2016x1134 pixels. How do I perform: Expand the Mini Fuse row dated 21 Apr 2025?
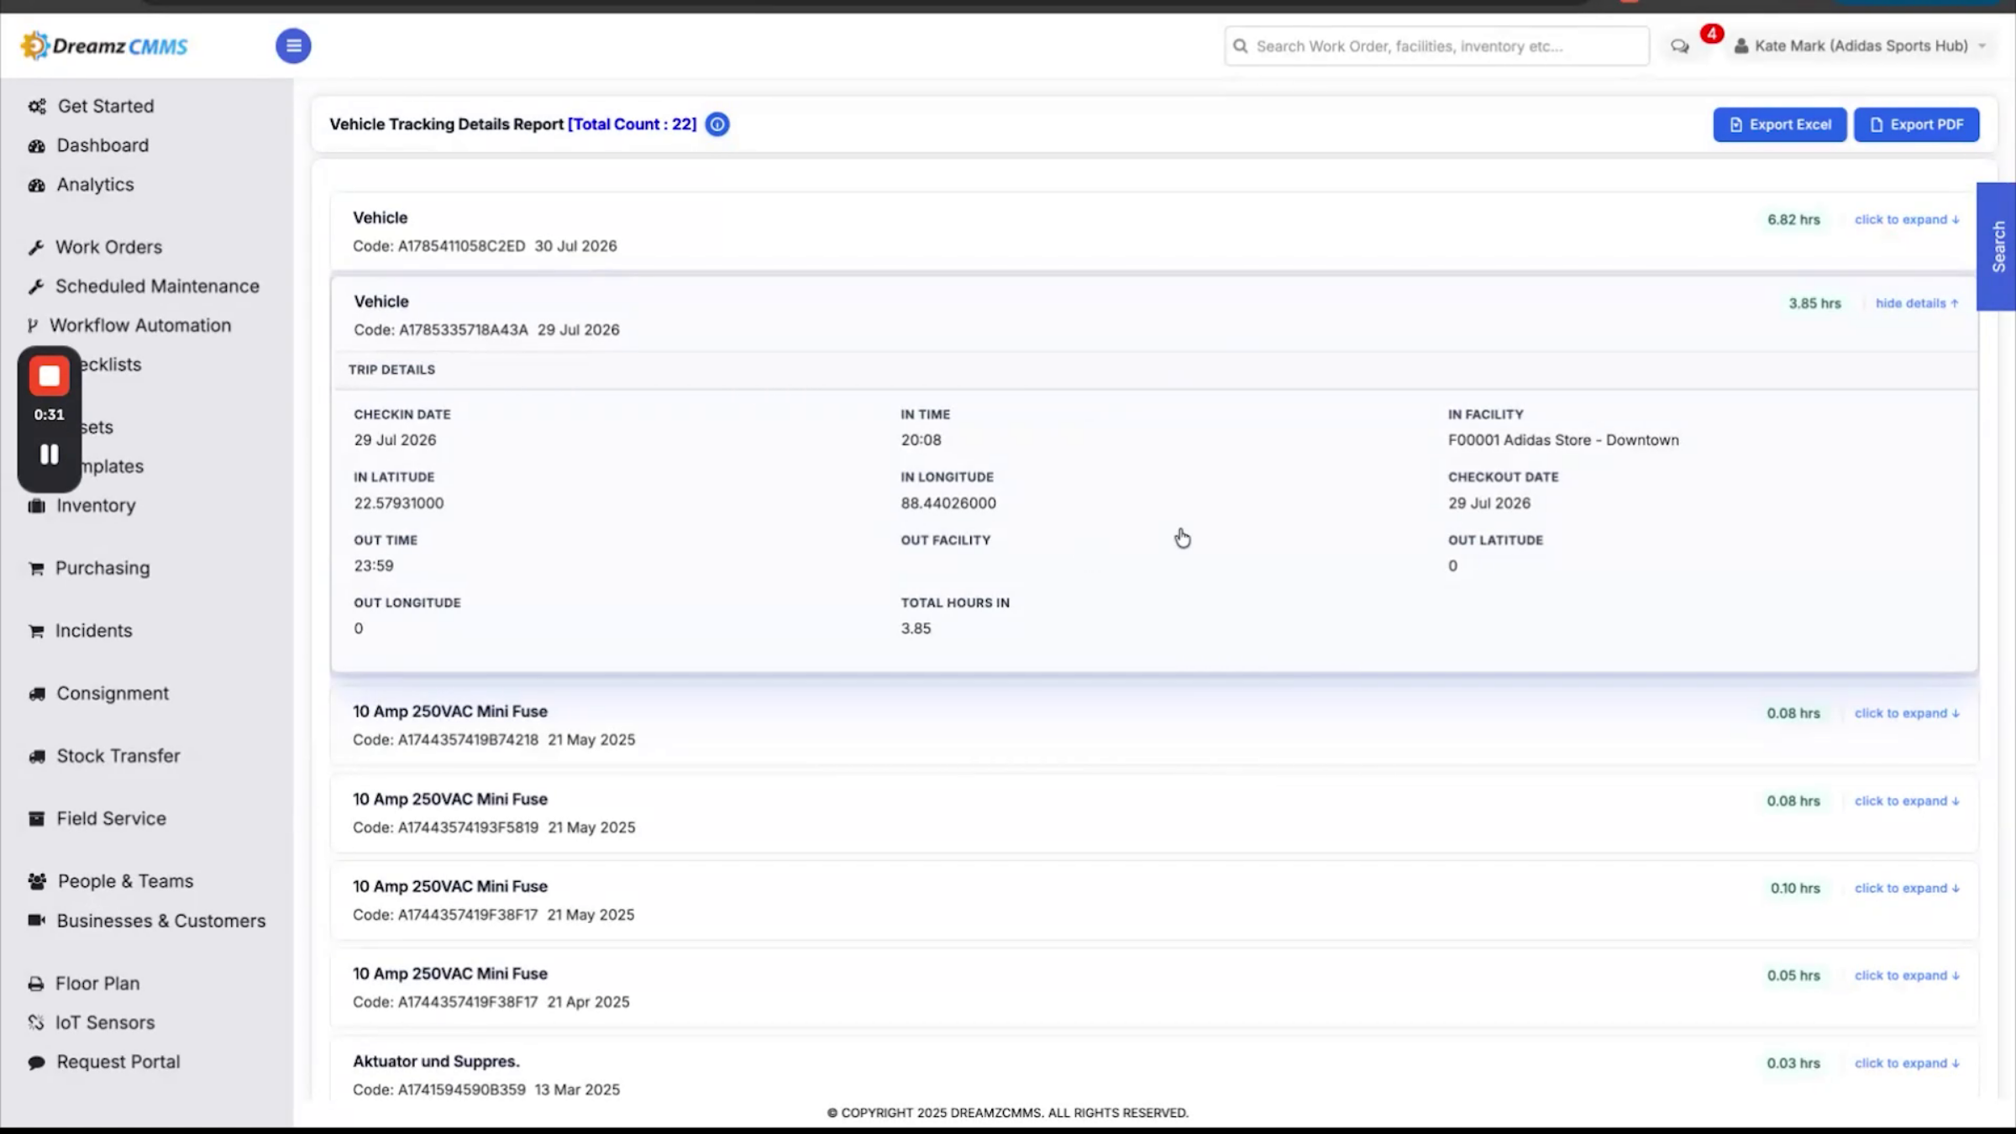[x=1907, y=976]
